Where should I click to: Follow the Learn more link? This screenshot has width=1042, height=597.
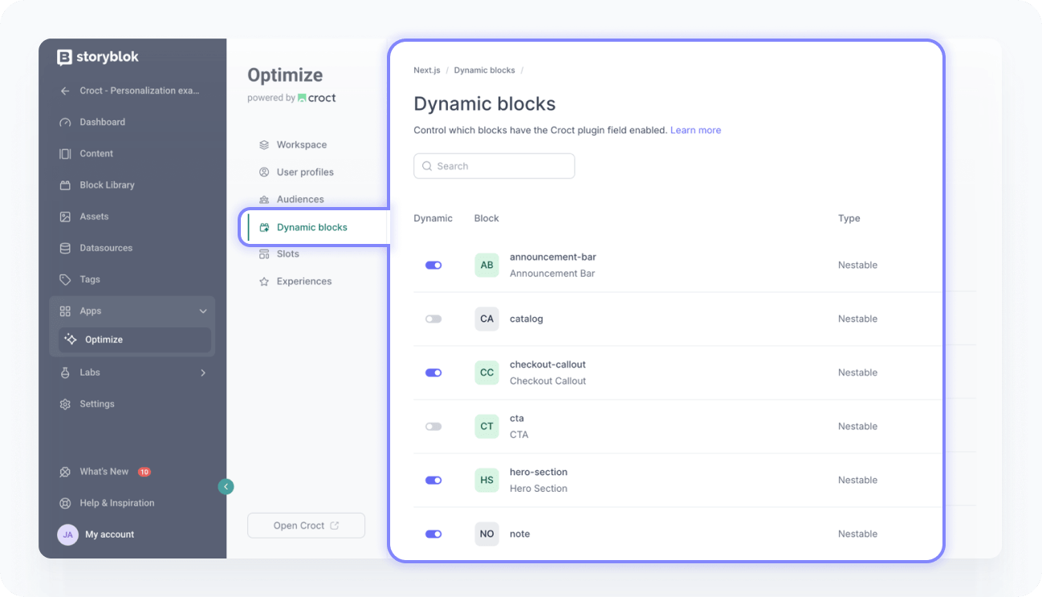(x=696, y=130)
